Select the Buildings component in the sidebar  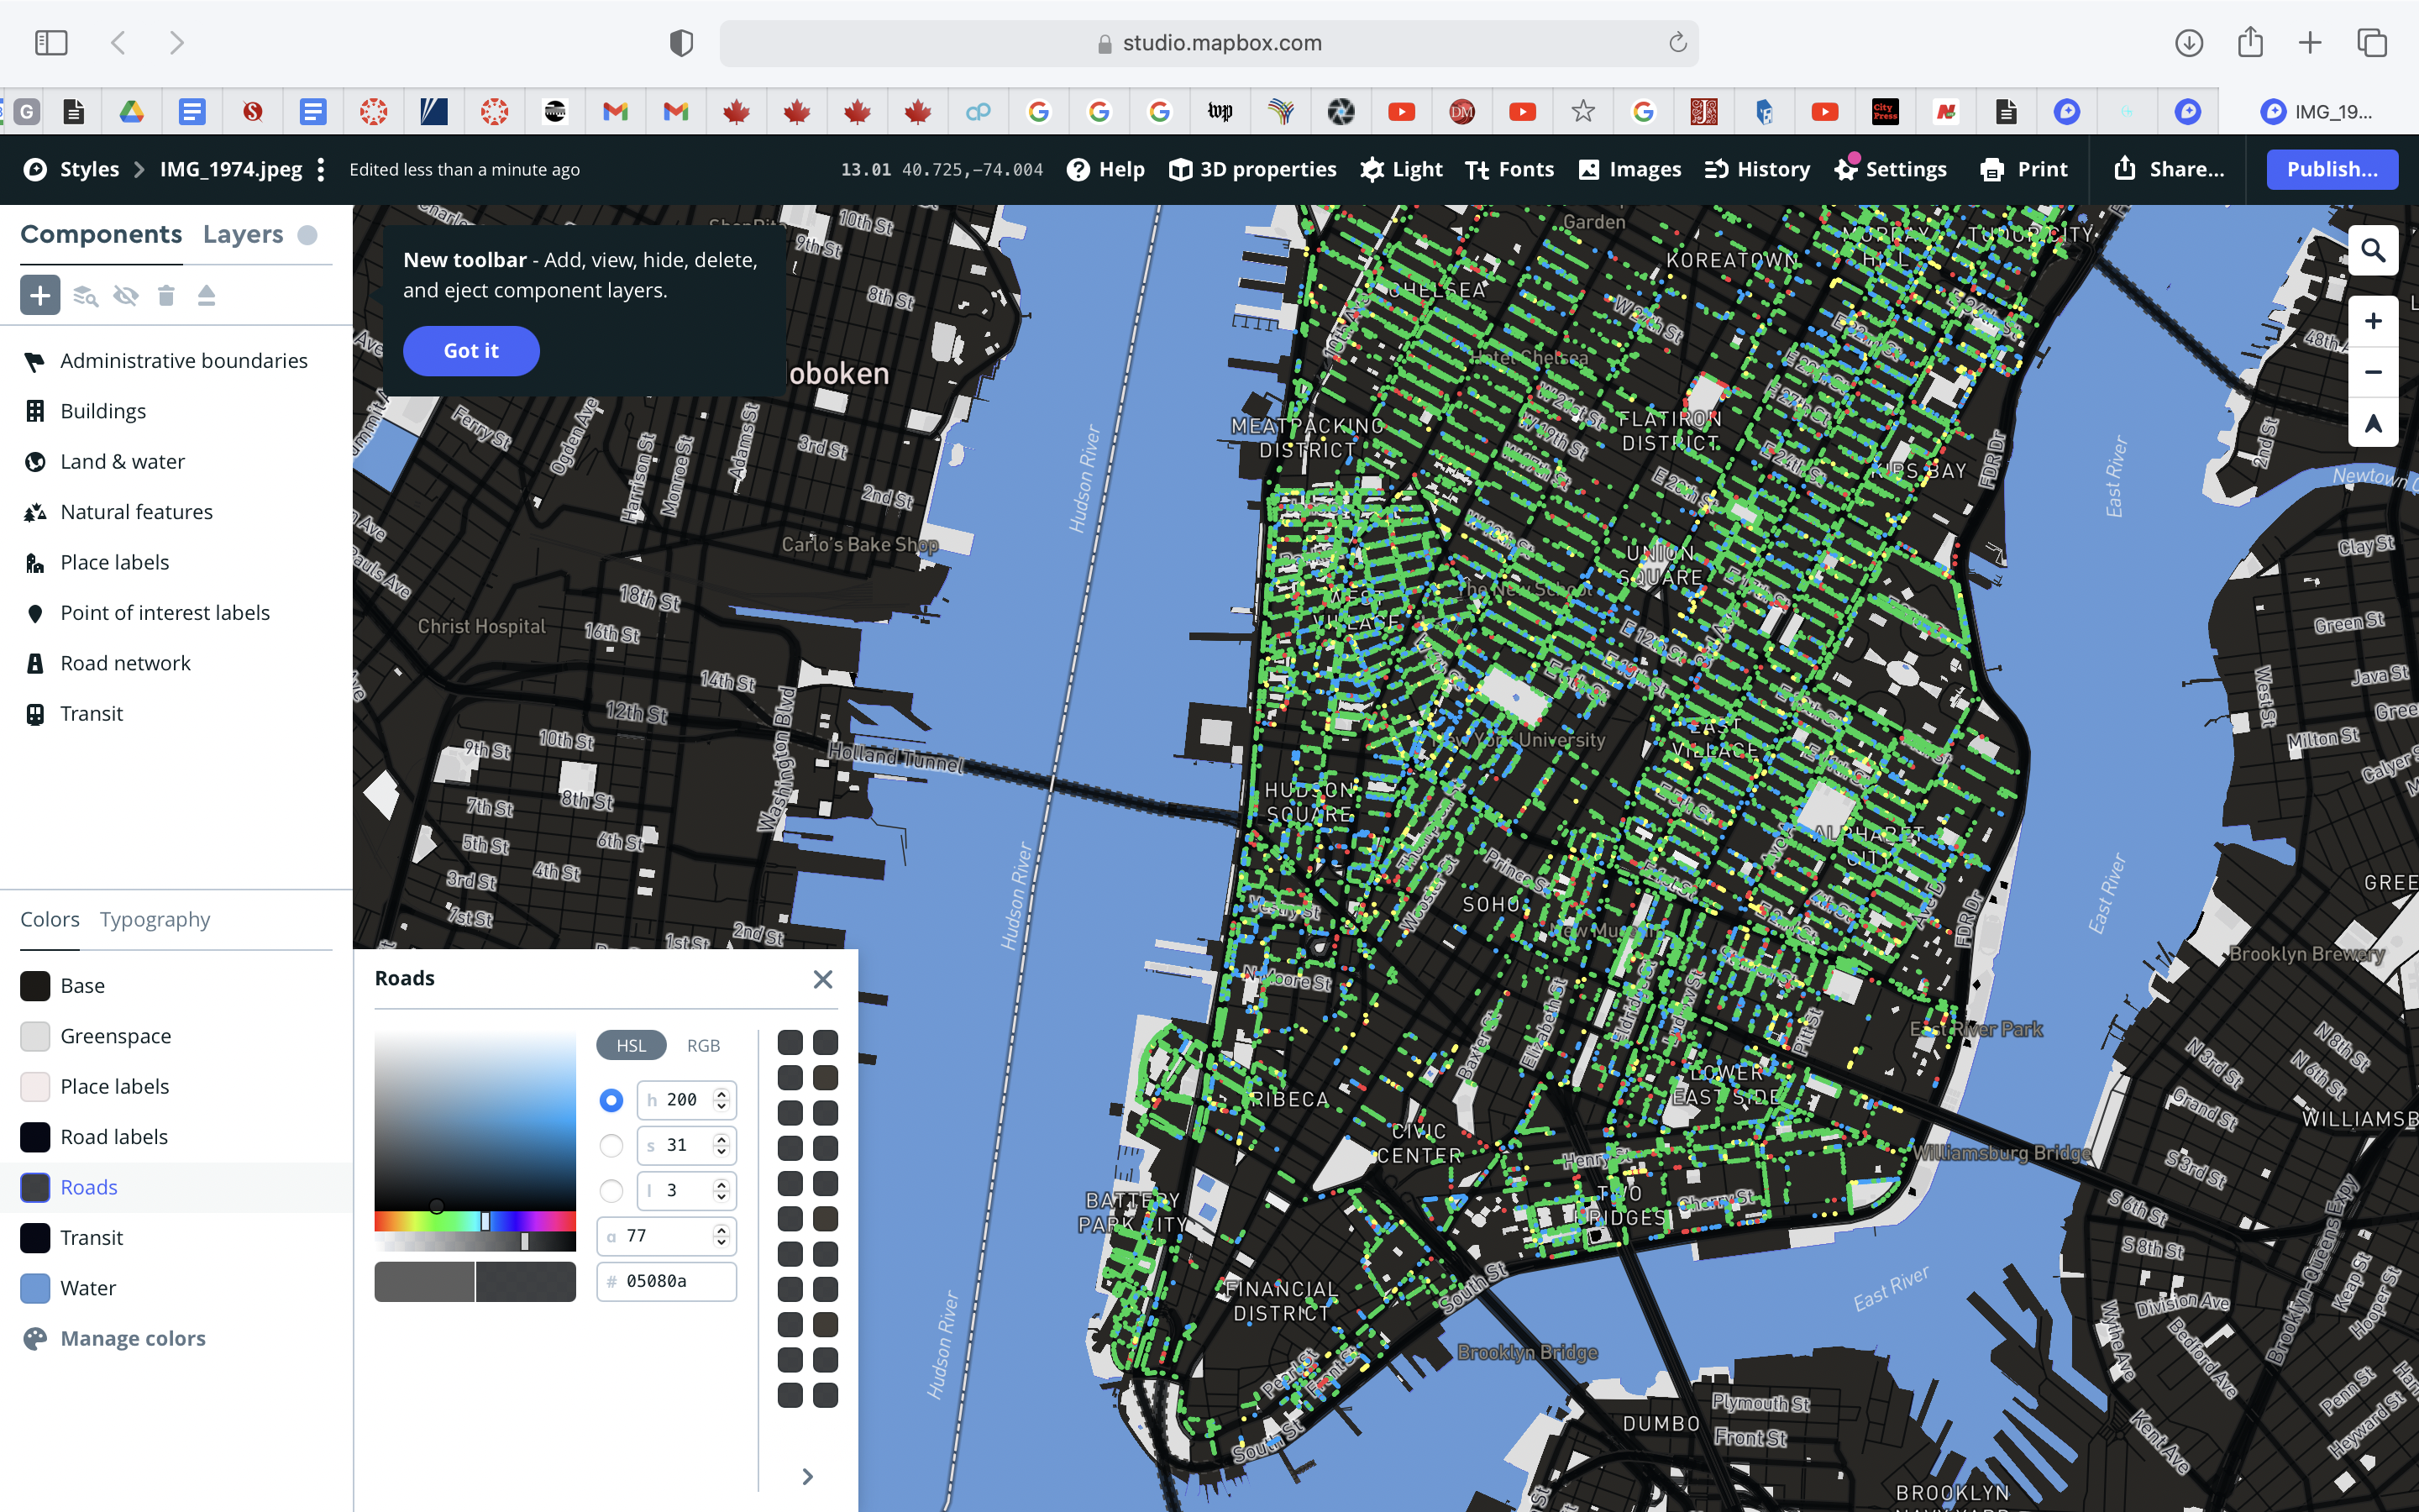[x=103, y=410]
